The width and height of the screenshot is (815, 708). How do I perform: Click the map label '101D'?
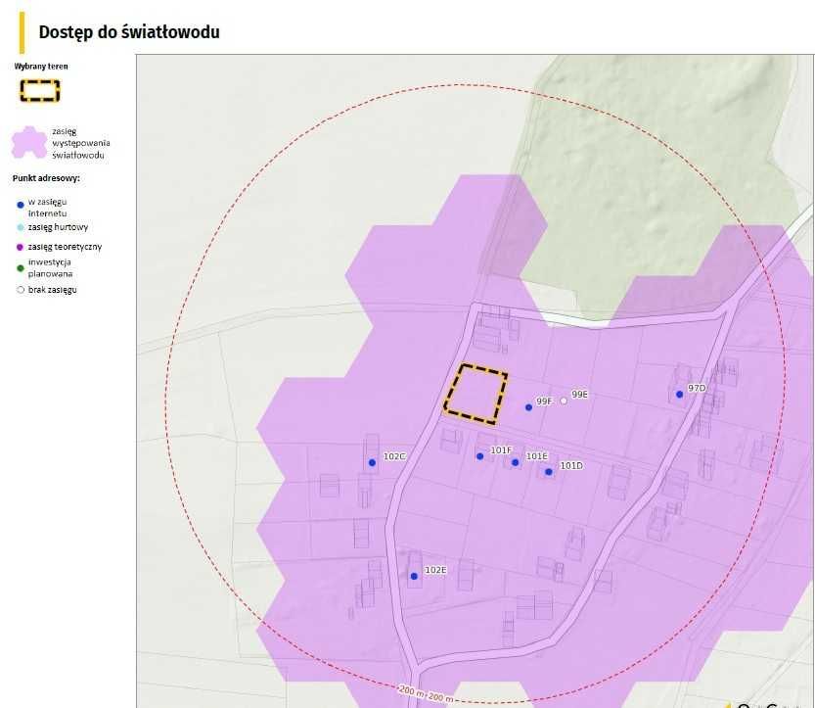coord(571,465)
